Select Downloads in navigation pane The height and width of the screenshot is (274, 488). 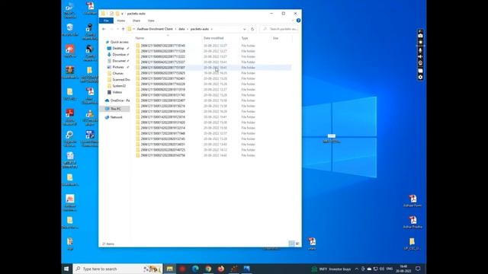[118, 54]
